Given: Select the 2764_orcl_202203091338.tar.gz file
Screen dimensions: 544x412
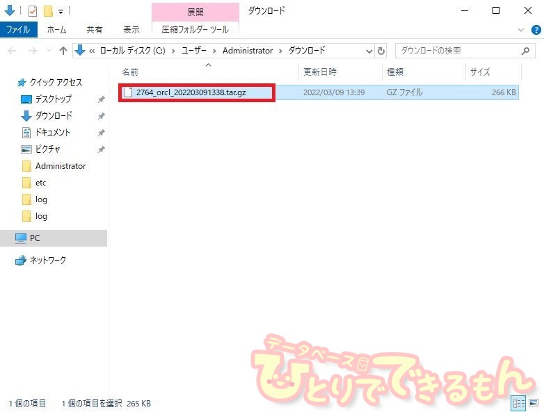Looking at the screenshot, I should point(191,92).
